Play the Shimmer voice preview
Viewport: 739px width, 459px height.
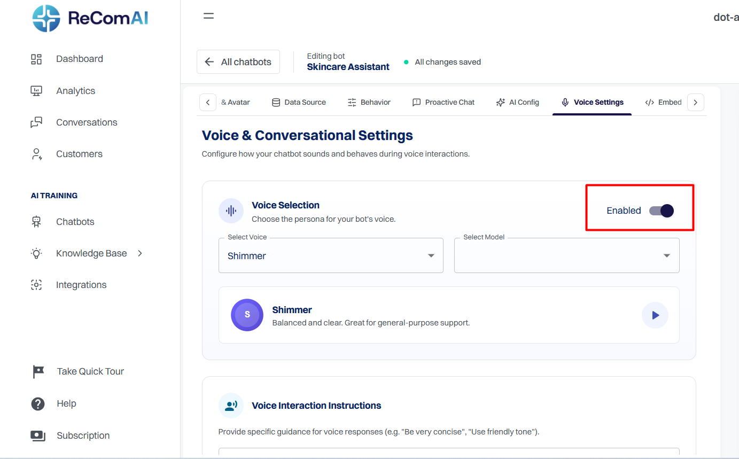pyautogui.click(x=655, y=315)
